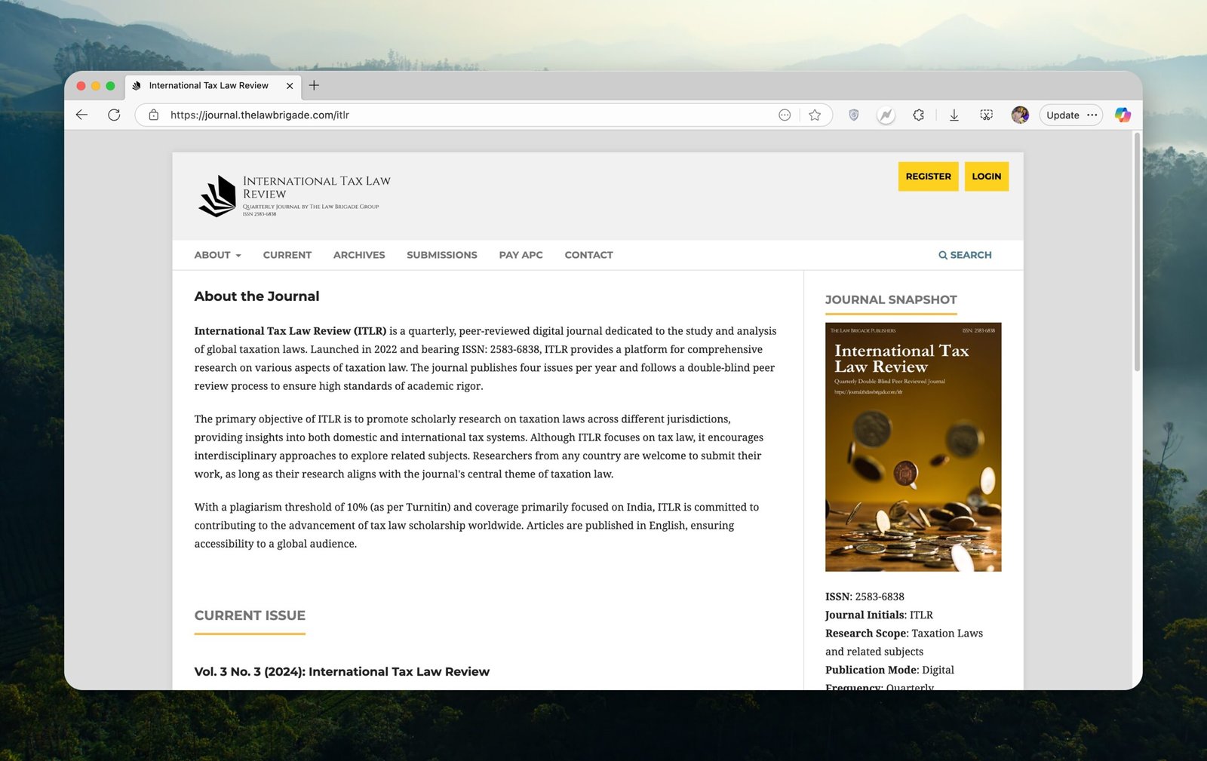Select the Pay APC menu item
1207x761 pixels.
pyautogui.click(x=521, y=255)
